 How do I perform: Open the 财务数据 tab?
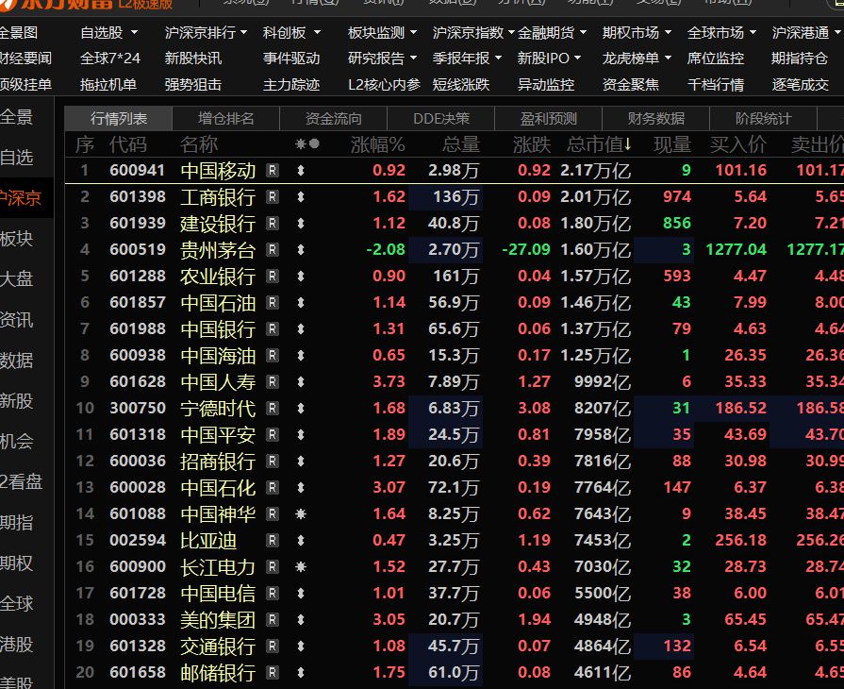coord(655,119)
